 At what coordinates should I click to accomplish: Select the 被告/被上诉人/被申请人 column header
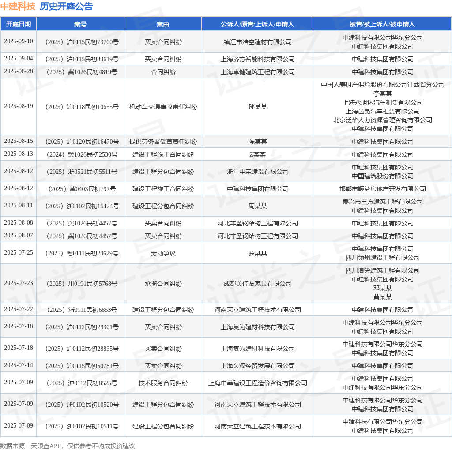[x=382, y=24]
